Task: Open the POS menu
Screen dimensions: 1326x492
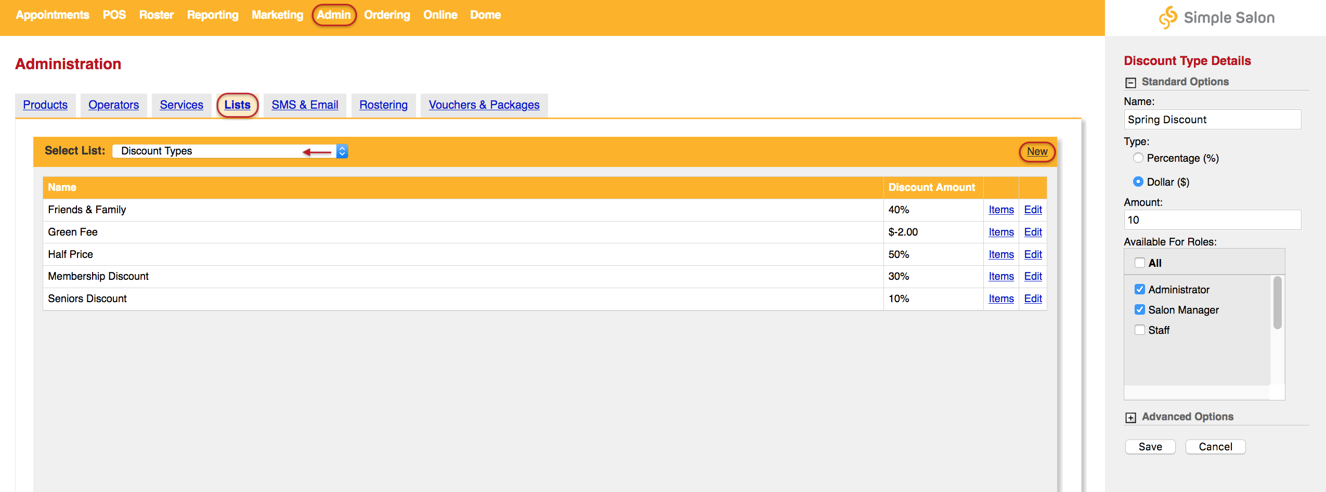Action: pos(114,15)
